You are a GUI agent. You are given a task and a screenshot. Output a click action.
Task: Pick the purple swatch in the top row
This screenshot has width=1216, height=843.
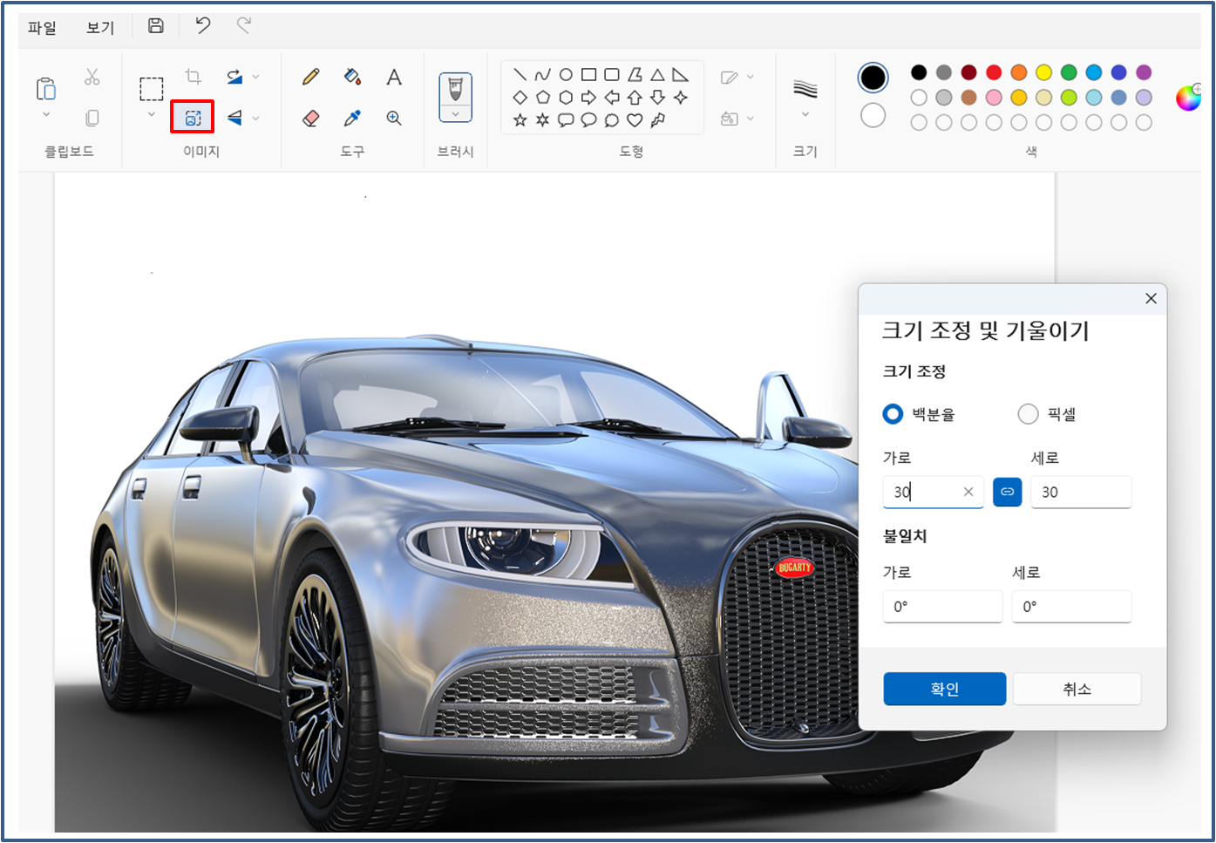pyautogui.click(x=1144, y=72)
